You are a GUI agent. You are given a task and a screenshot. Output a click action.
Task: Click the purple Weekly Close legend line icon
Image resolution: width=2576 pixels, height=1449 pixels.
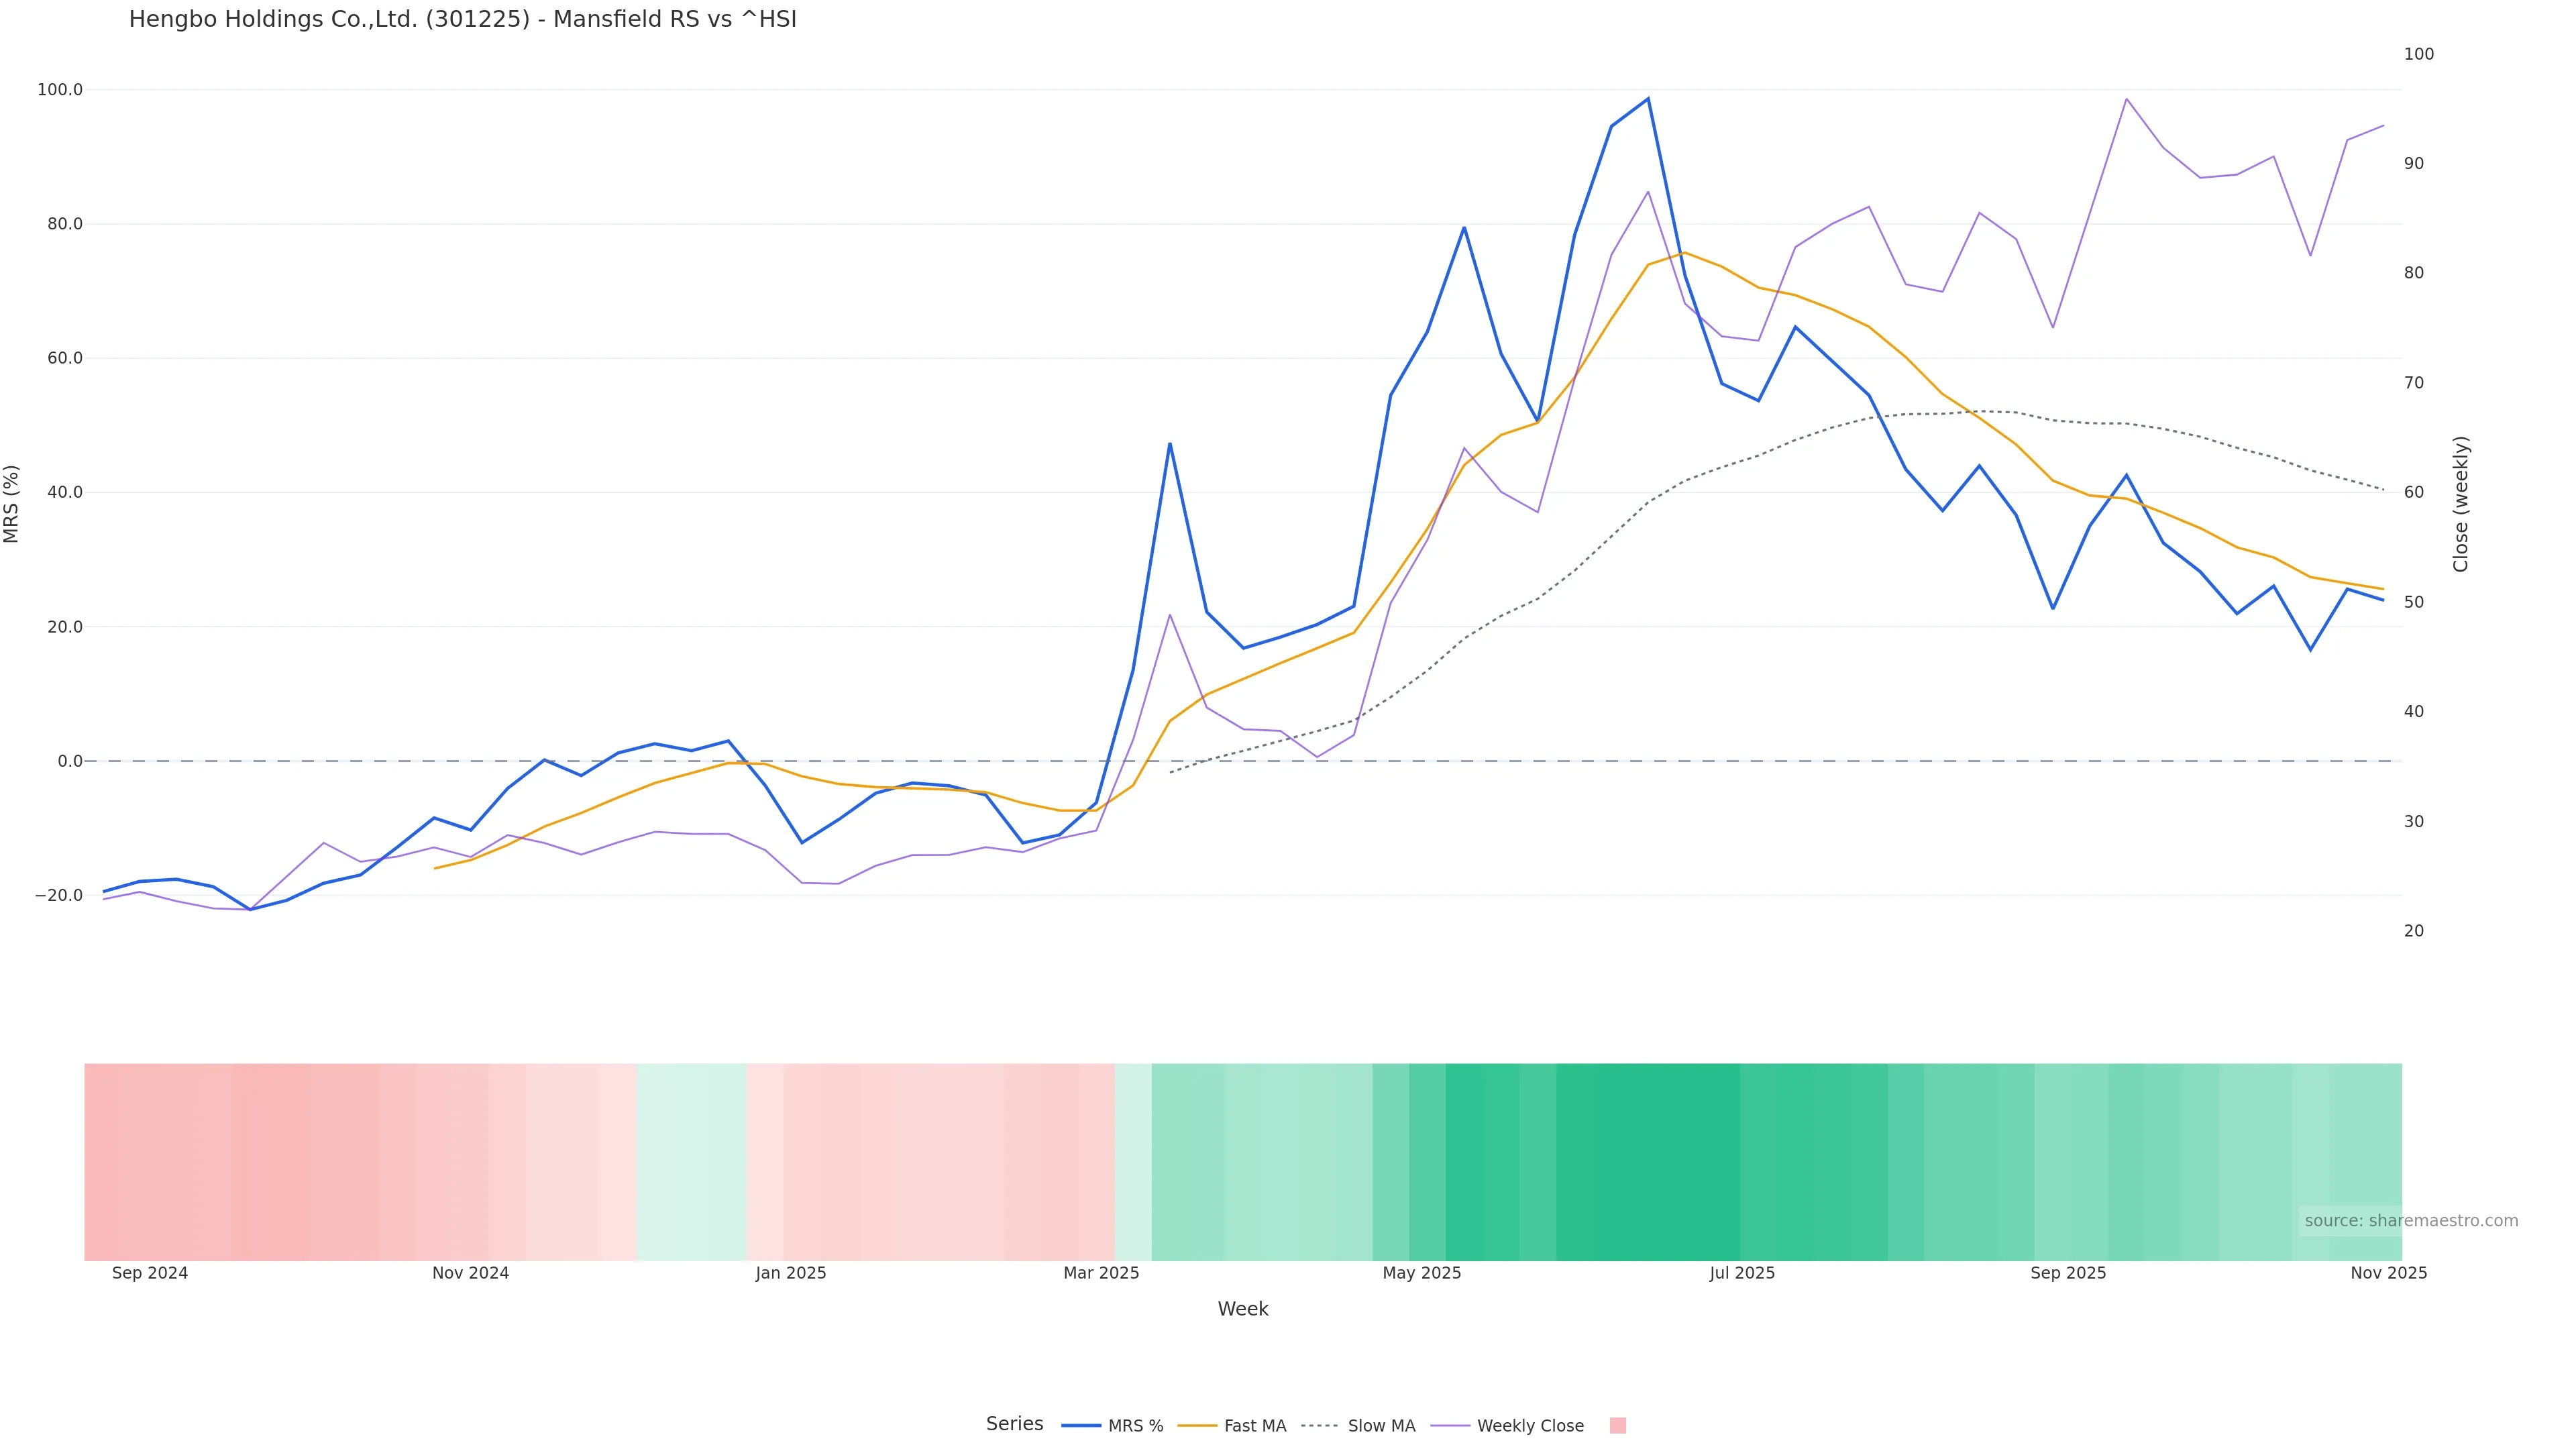(1450, 1426)
